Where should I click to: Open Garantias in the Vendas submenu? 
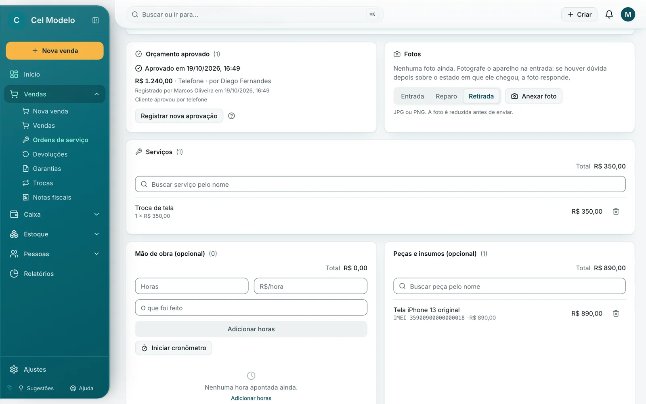[x=47, y=168]
